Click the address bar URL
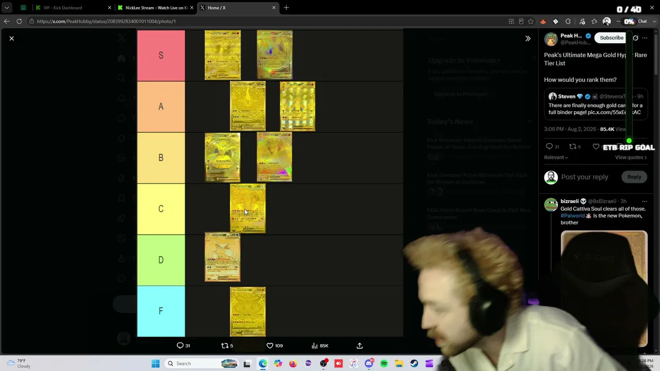Viewport: 660px width, 371px height. (106, 22)
